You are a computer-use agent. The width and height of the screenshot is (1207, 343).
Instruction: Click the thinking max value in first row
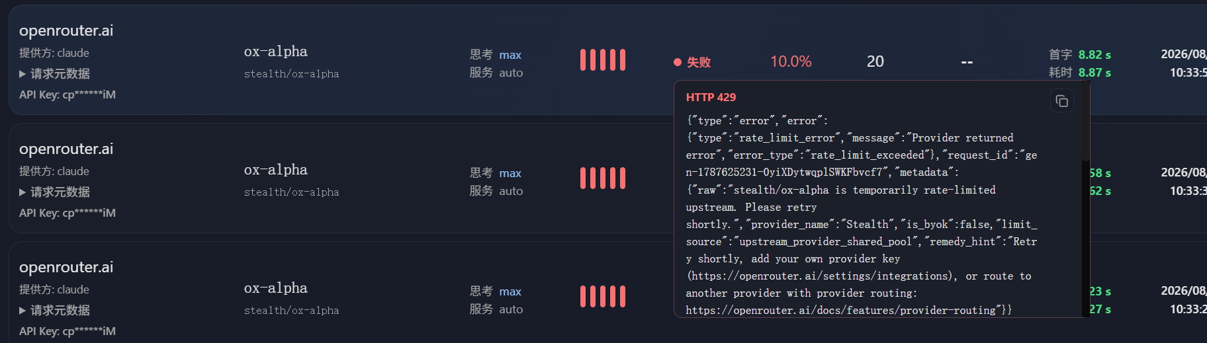pyautogui.click(x=510, y=55)
